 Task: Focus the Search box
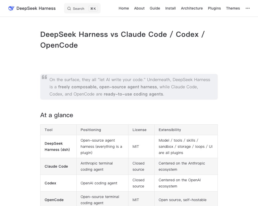[82, 8]
